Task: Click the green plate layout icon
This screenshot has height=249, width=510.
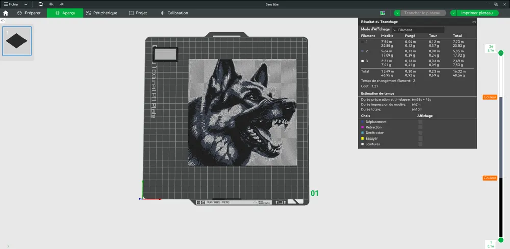Action: 382,13
